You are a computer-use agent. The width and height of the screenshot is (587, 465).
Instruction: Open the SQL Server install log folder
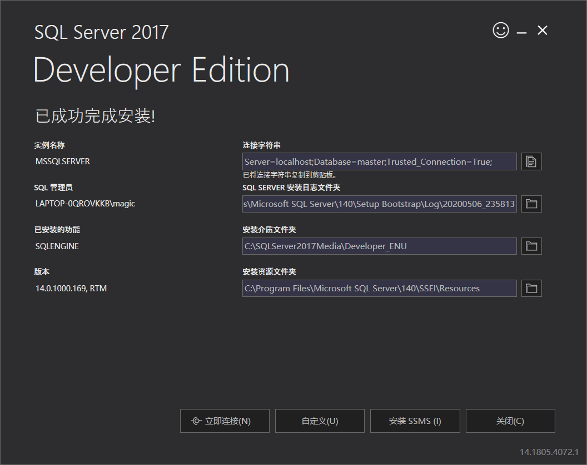[x=531, y=204]
